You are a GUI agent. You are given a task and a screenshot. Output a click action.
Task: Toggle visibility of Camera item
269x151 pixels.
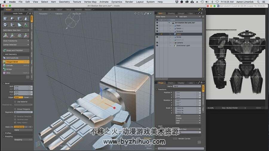pos(157,43)
